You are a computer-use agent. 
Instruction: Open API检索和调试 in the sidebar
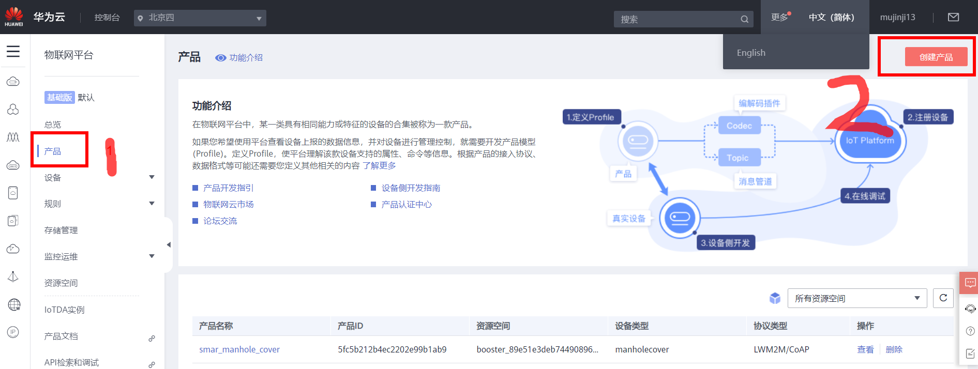pos(71,362)
